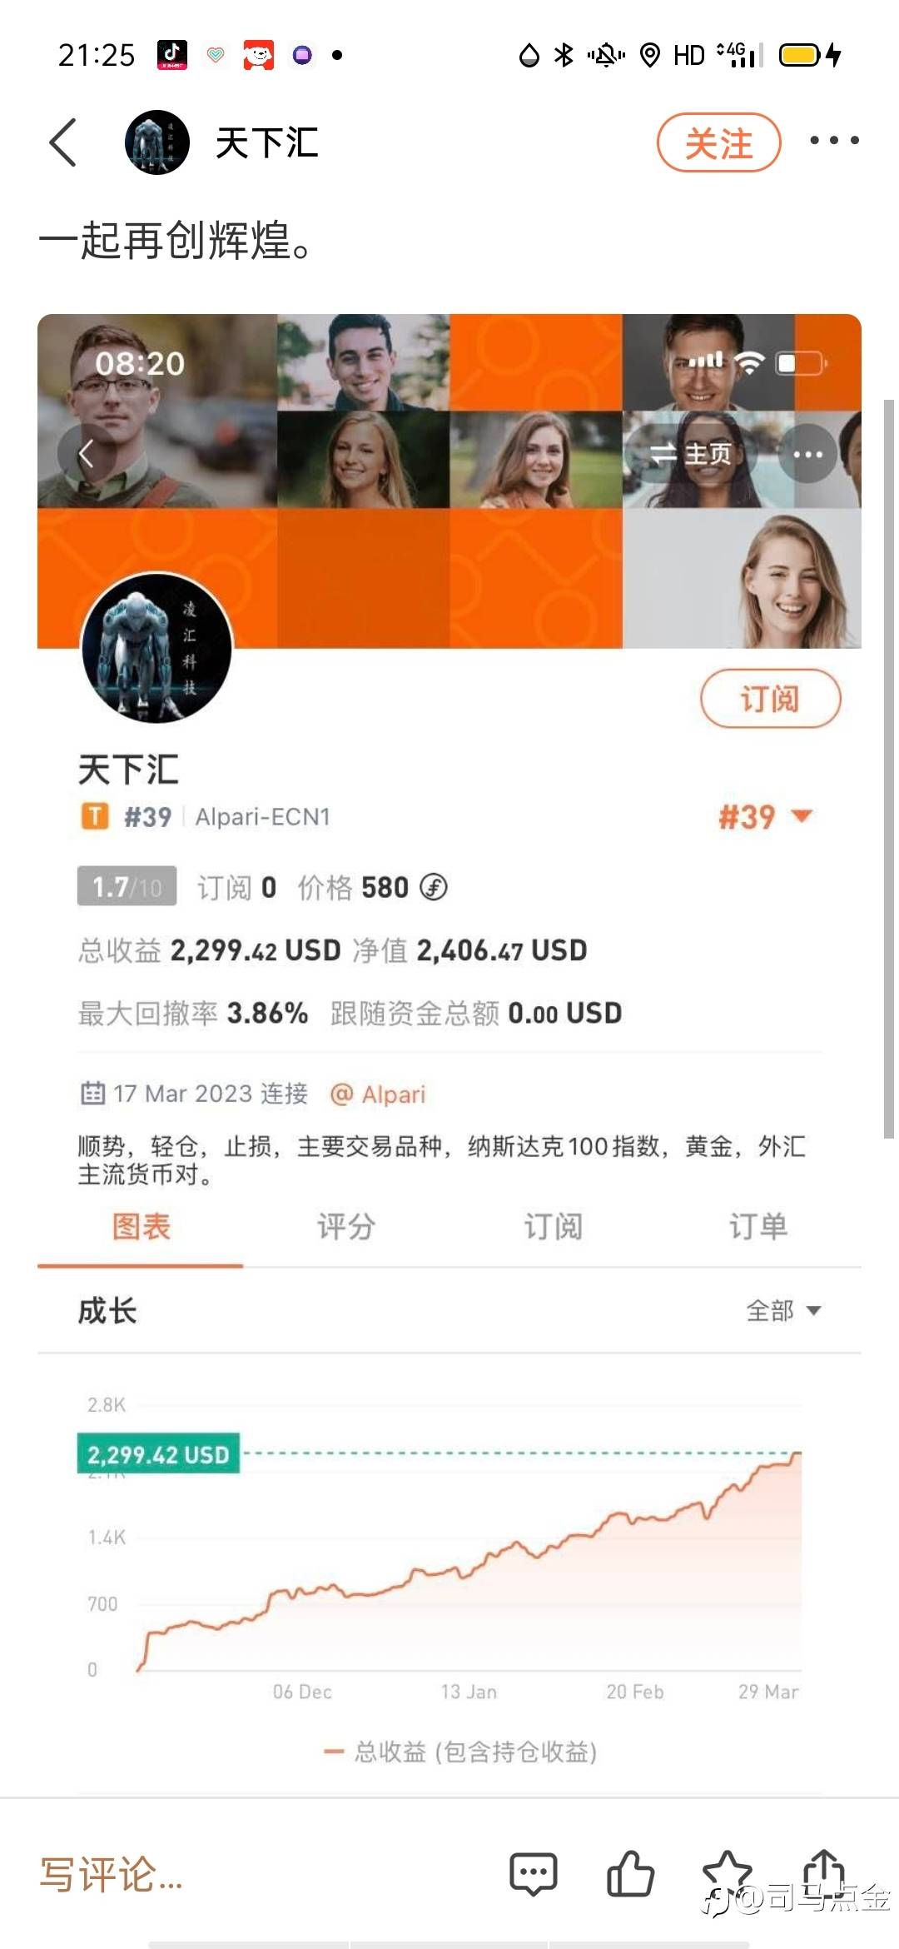Open the three-dot more options menu

pyautogui.click(x=834, y=141)
